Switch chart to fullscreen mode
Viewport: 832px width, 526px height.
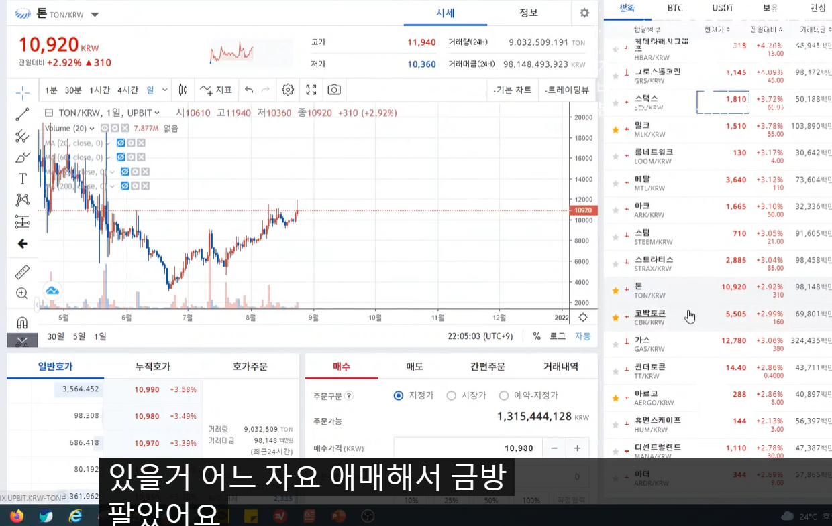tap(311, 90)
